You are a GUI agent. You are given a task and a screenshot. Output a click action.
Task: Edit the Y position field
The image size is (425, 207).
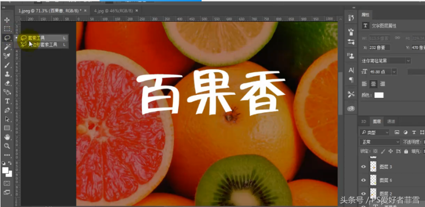418,48
